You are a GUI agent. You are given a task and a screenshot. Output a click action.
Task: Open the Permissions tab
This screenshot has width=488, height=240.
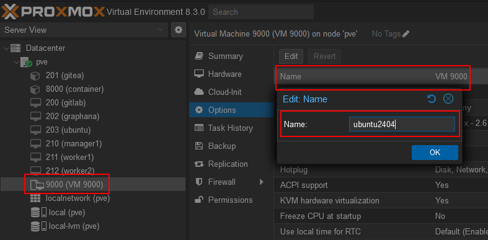[x=231, y=200]
